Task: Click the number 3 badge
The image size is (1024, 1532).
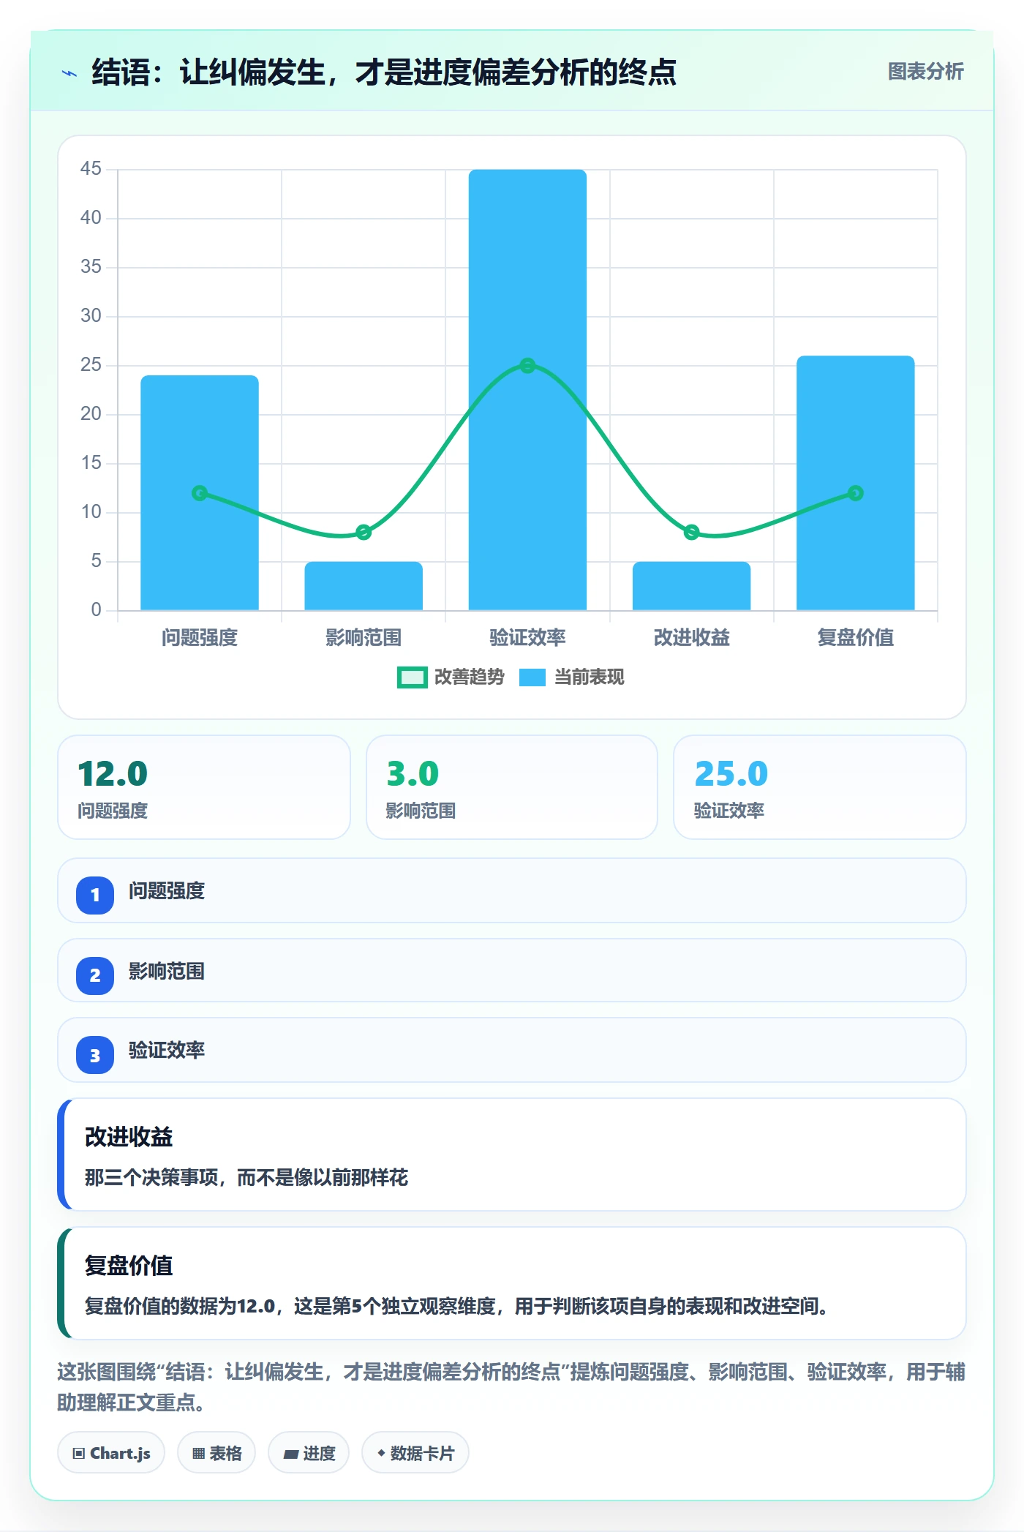Action: (x=95, y=1055)
